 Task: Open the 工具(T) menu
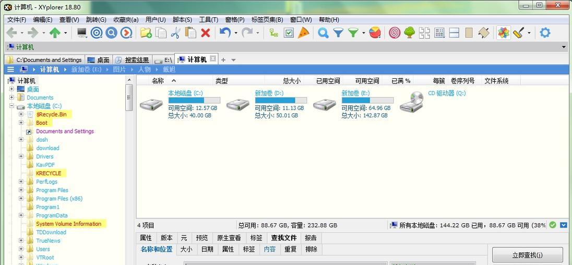coord(209,20)
